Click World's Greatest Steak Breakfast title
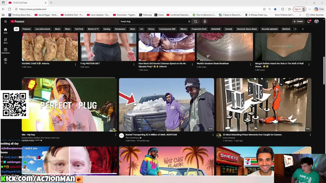 coord(213,64)
